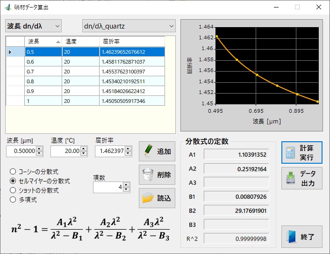The width and height of the screenshot is (330, 254).
Task: Select コーシーの分散式 radio button
Action: tap(13, 172)
